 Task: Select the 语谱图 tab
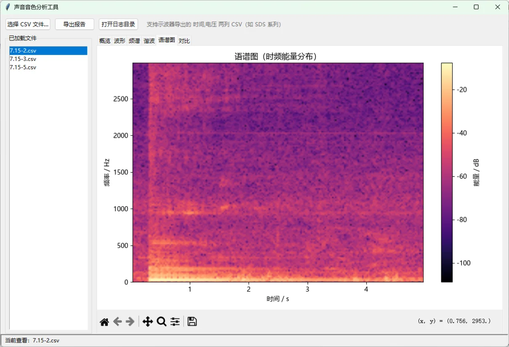coord(167,40)
